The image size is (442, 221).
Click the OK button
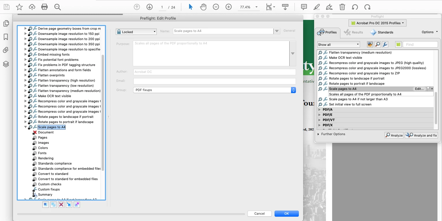click(286, 214)
